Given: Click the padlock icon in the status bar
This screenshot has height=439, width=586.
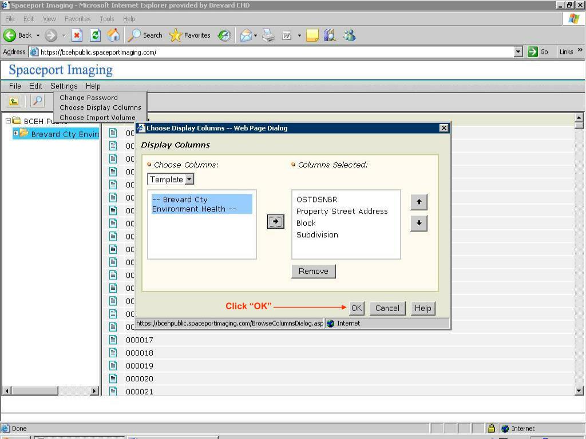Looking at the screenshot, I should [492, 428].
